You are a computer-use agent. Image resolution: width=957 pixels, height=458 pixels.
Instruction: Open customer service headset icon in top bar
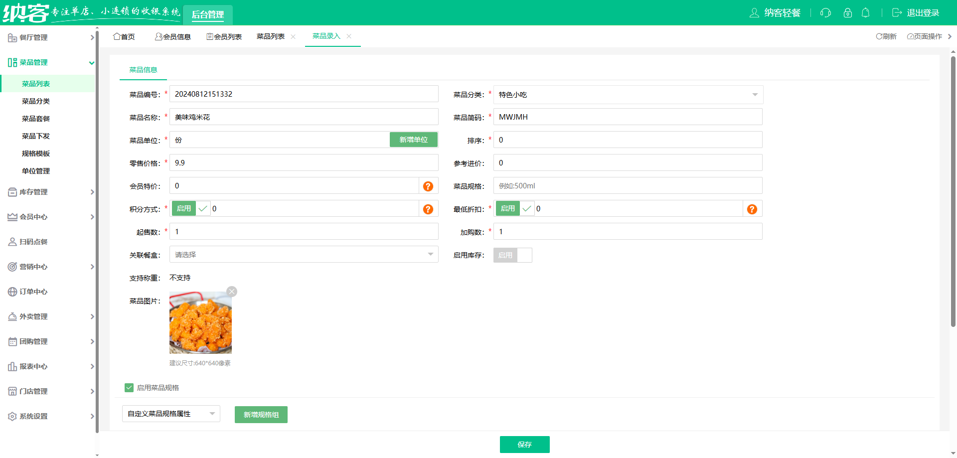pos(825,13)
